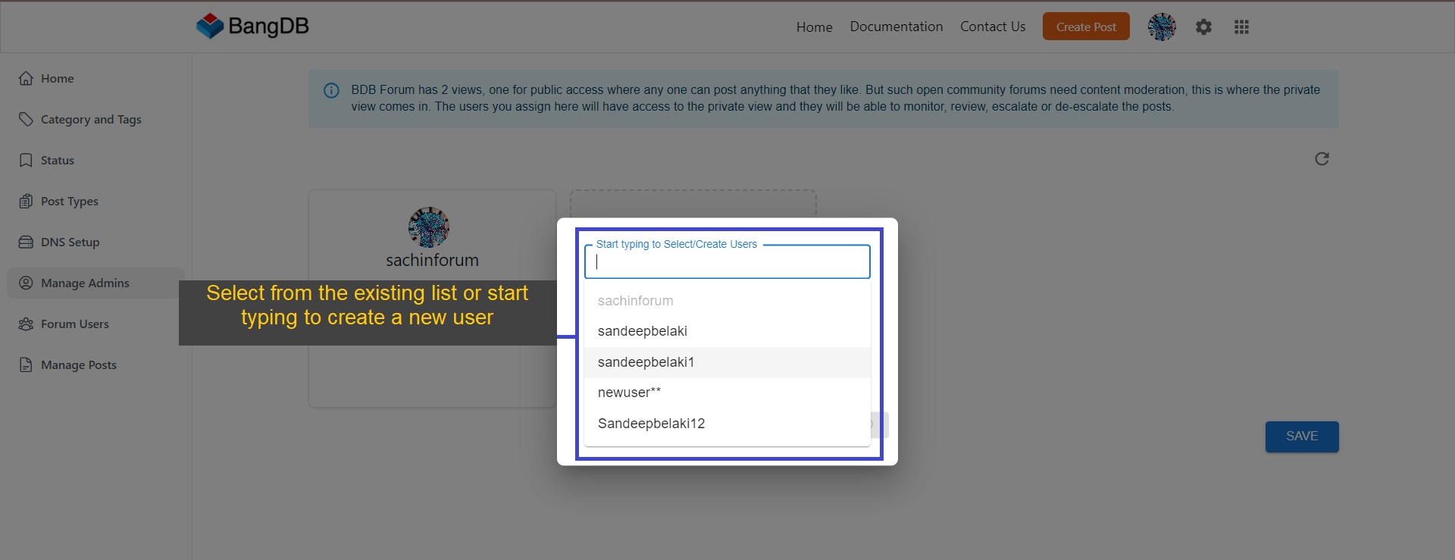1455x560 pixels.
Task: Pick newuser** from the user list
Action: (727, 393)
